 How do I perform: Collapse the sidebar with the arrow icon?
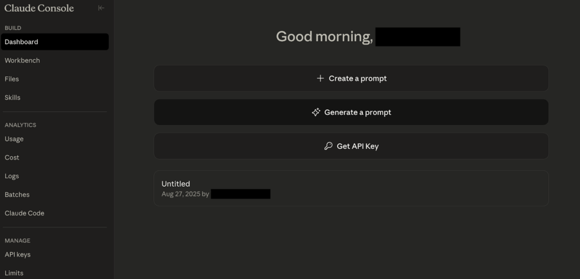[x=101, y=8]
